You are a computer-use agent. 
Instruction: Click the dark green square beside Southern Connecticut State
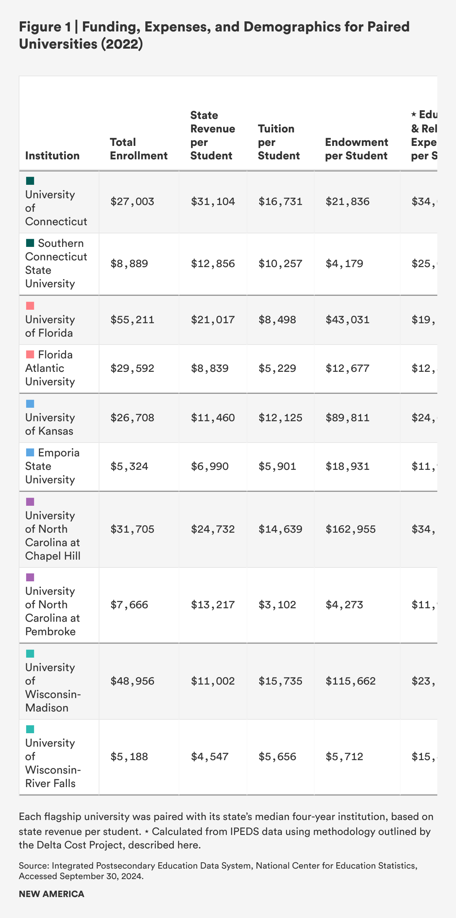(30, 243)
